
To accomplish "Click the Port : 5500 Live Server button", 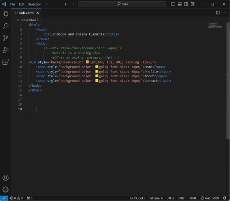I will [209, 198].
